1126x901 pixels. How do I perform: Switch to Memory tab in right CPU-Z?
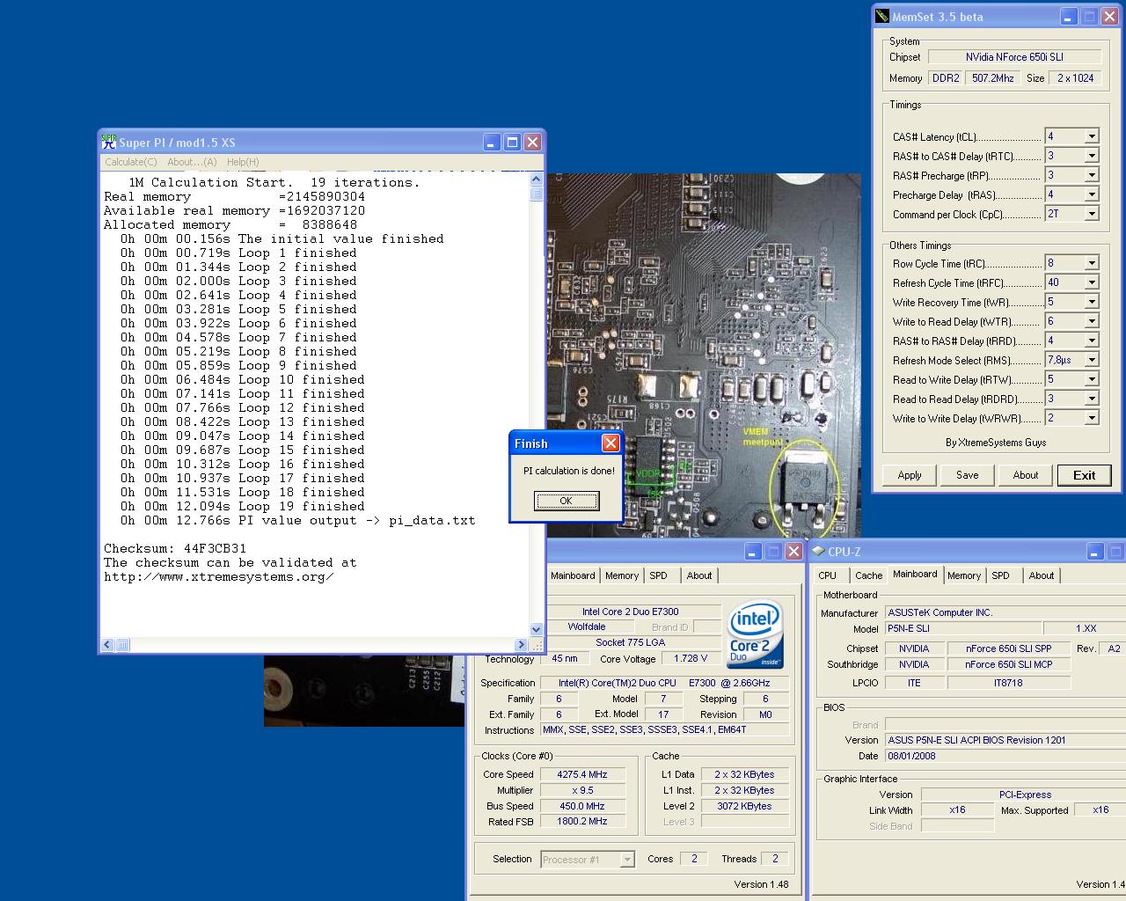pos(964,575)
